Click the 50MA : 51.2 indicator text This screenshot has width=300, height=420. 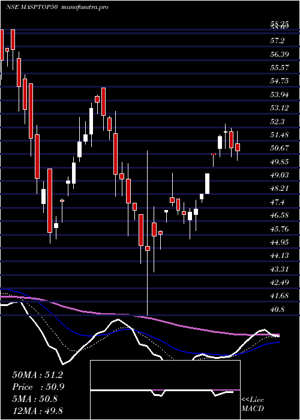click(x=37, y=375)
